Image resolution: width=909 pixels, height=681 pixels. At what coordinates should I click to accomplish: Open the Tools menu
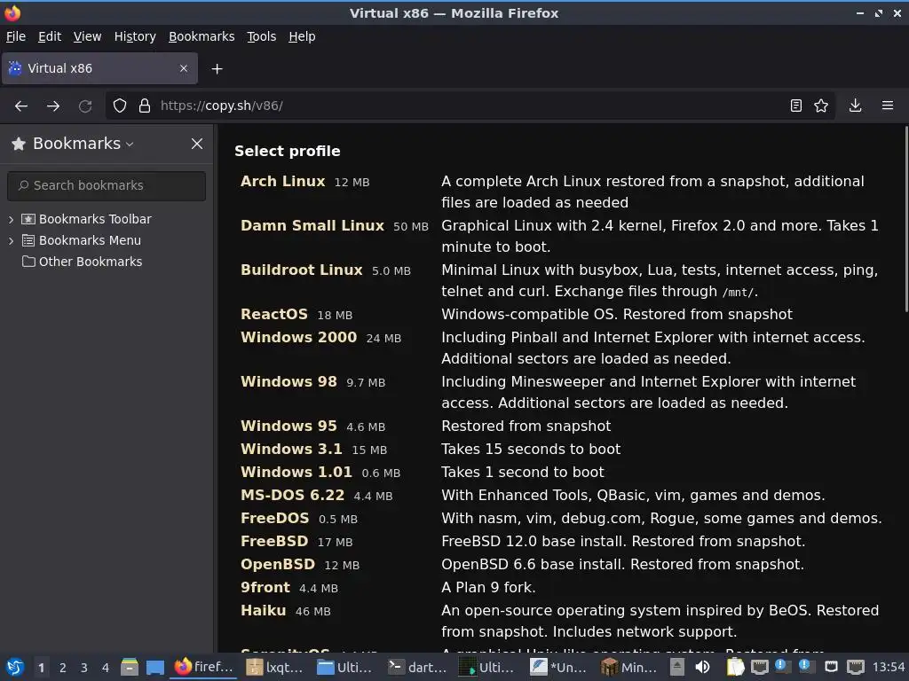262,36
